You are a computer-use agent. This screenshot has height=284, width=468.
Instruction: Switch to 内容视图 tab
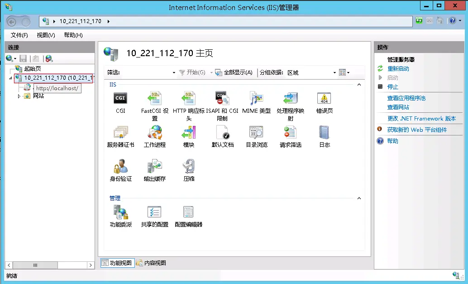[x=151, y=263]
